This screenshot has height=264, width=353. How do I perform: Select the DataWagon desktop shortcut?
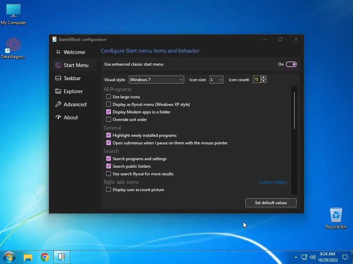pyautogui.click(x=13, y=48)
